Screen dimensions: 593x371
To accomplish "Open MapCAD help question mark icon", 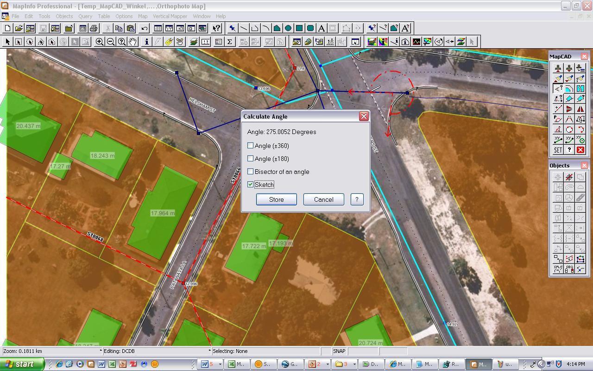I will [569, 150].
